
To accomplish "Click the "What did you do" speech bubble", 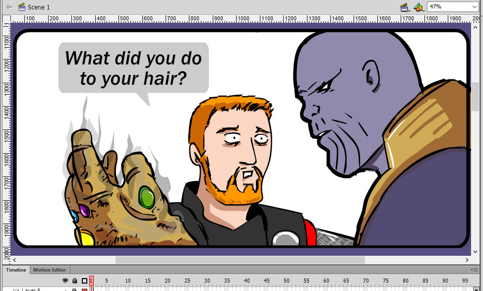I will tap(134, 68).
